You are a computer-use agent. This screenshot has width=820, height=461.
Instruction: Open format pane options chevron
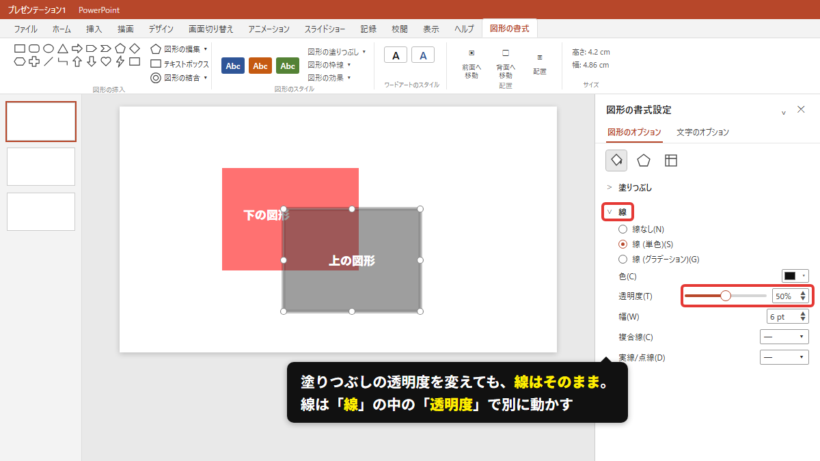(x=784, y=113)
